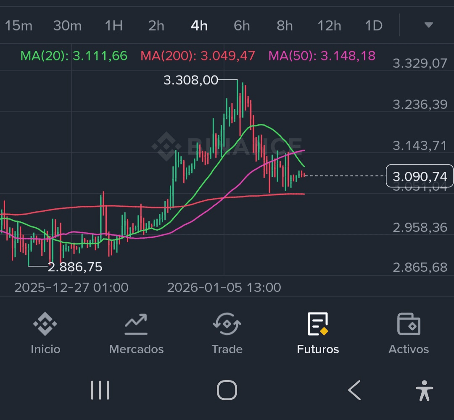Tap the Android home button icon
Image resolution: width=454 pixels, height=420 pixels.
pyautogui.click(x=227, y=390)
